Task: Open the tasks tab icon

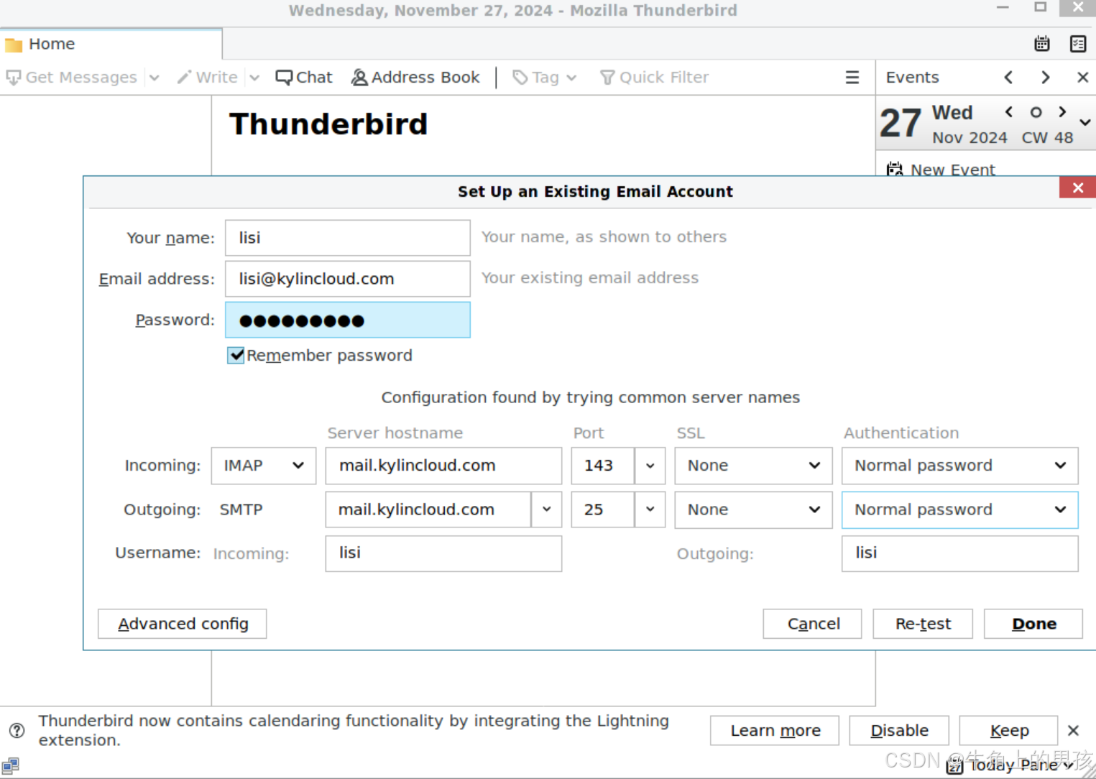Action: 1078,44
